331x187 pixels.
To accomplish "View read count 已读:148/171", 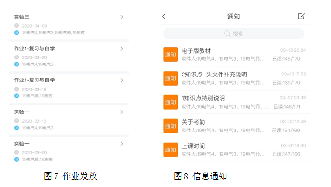I will coord(287,107).
